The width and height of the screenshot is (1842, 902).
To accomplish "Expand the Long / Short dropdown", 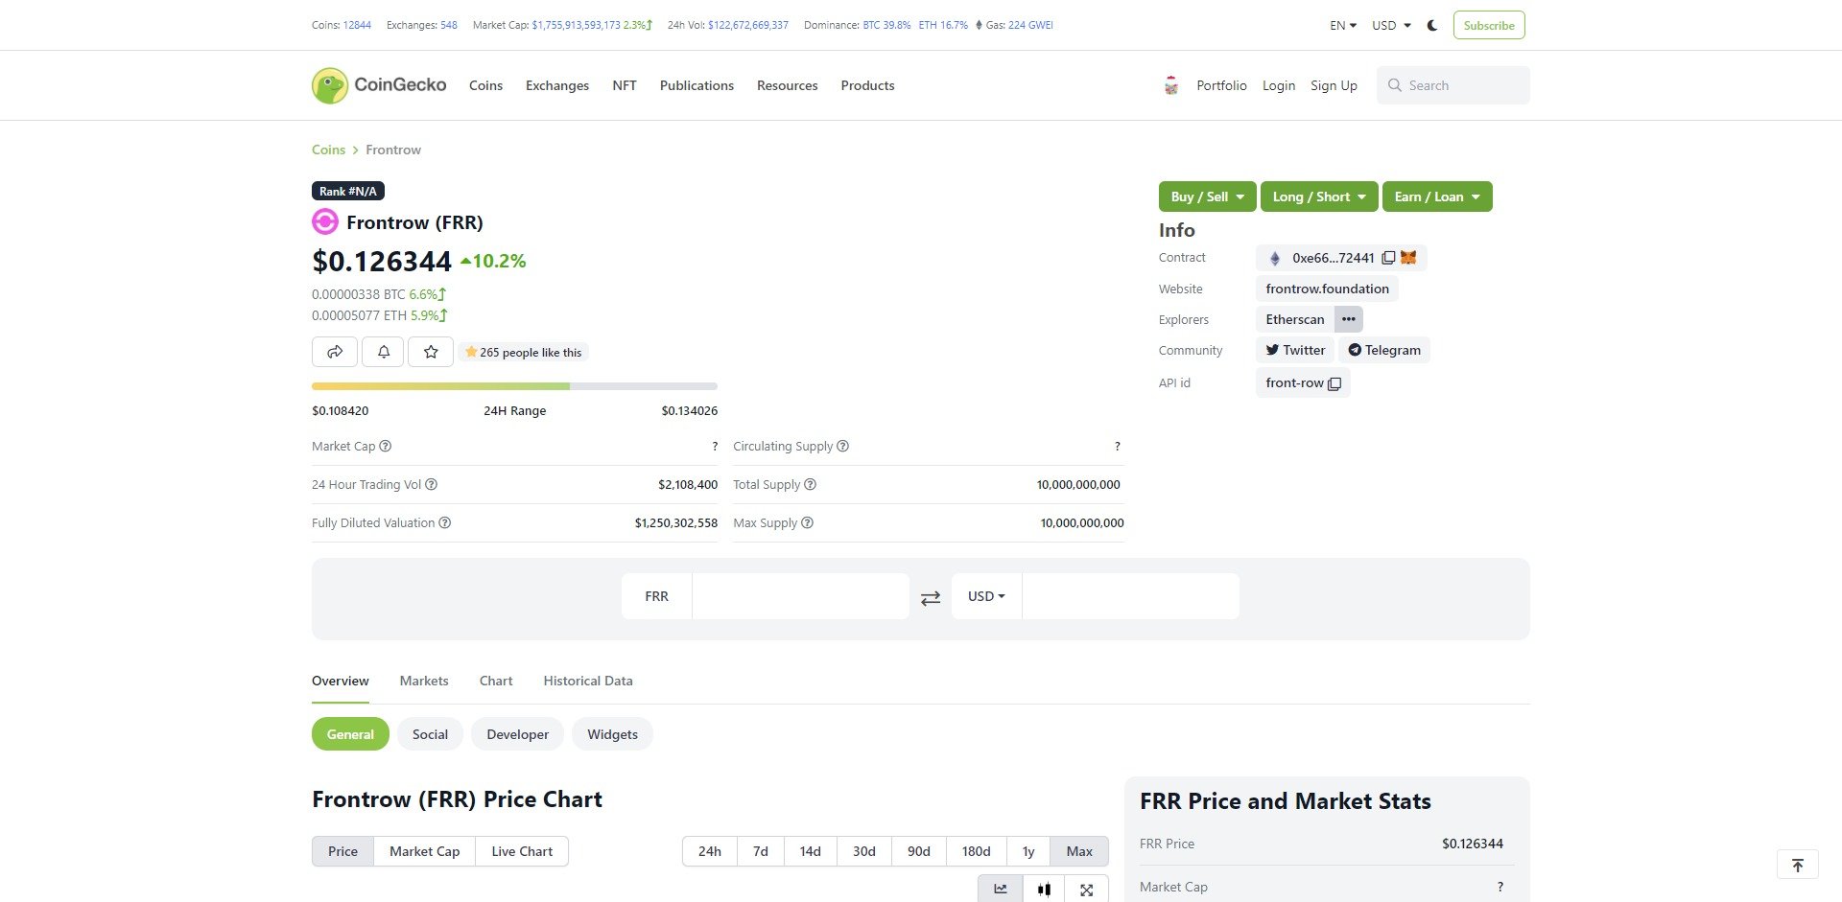I will 1319,197.
